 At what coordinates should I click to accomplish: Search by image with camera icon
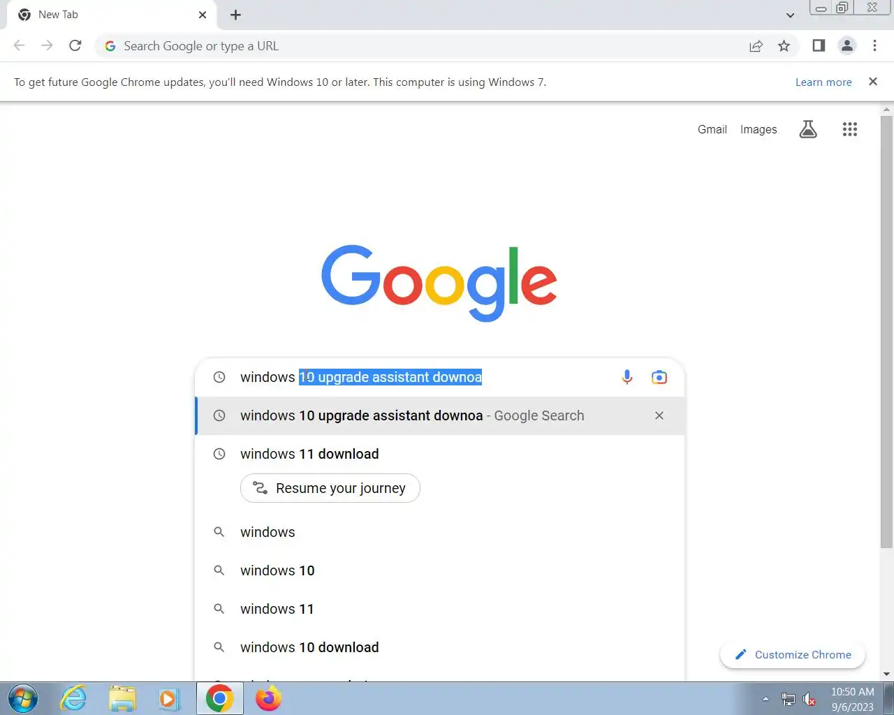(x=659, y=377)
